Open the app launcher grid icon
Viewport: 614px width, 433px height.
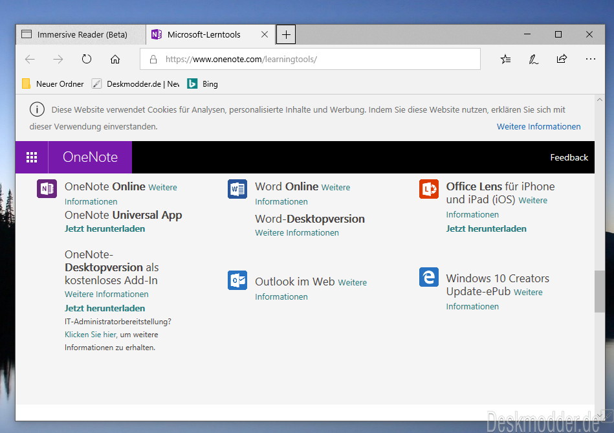[x=32, y=157]
